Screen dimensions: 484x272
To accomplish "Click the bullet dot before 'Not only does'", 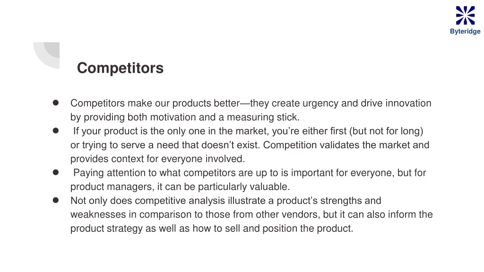I will click(x=56, y=200).
